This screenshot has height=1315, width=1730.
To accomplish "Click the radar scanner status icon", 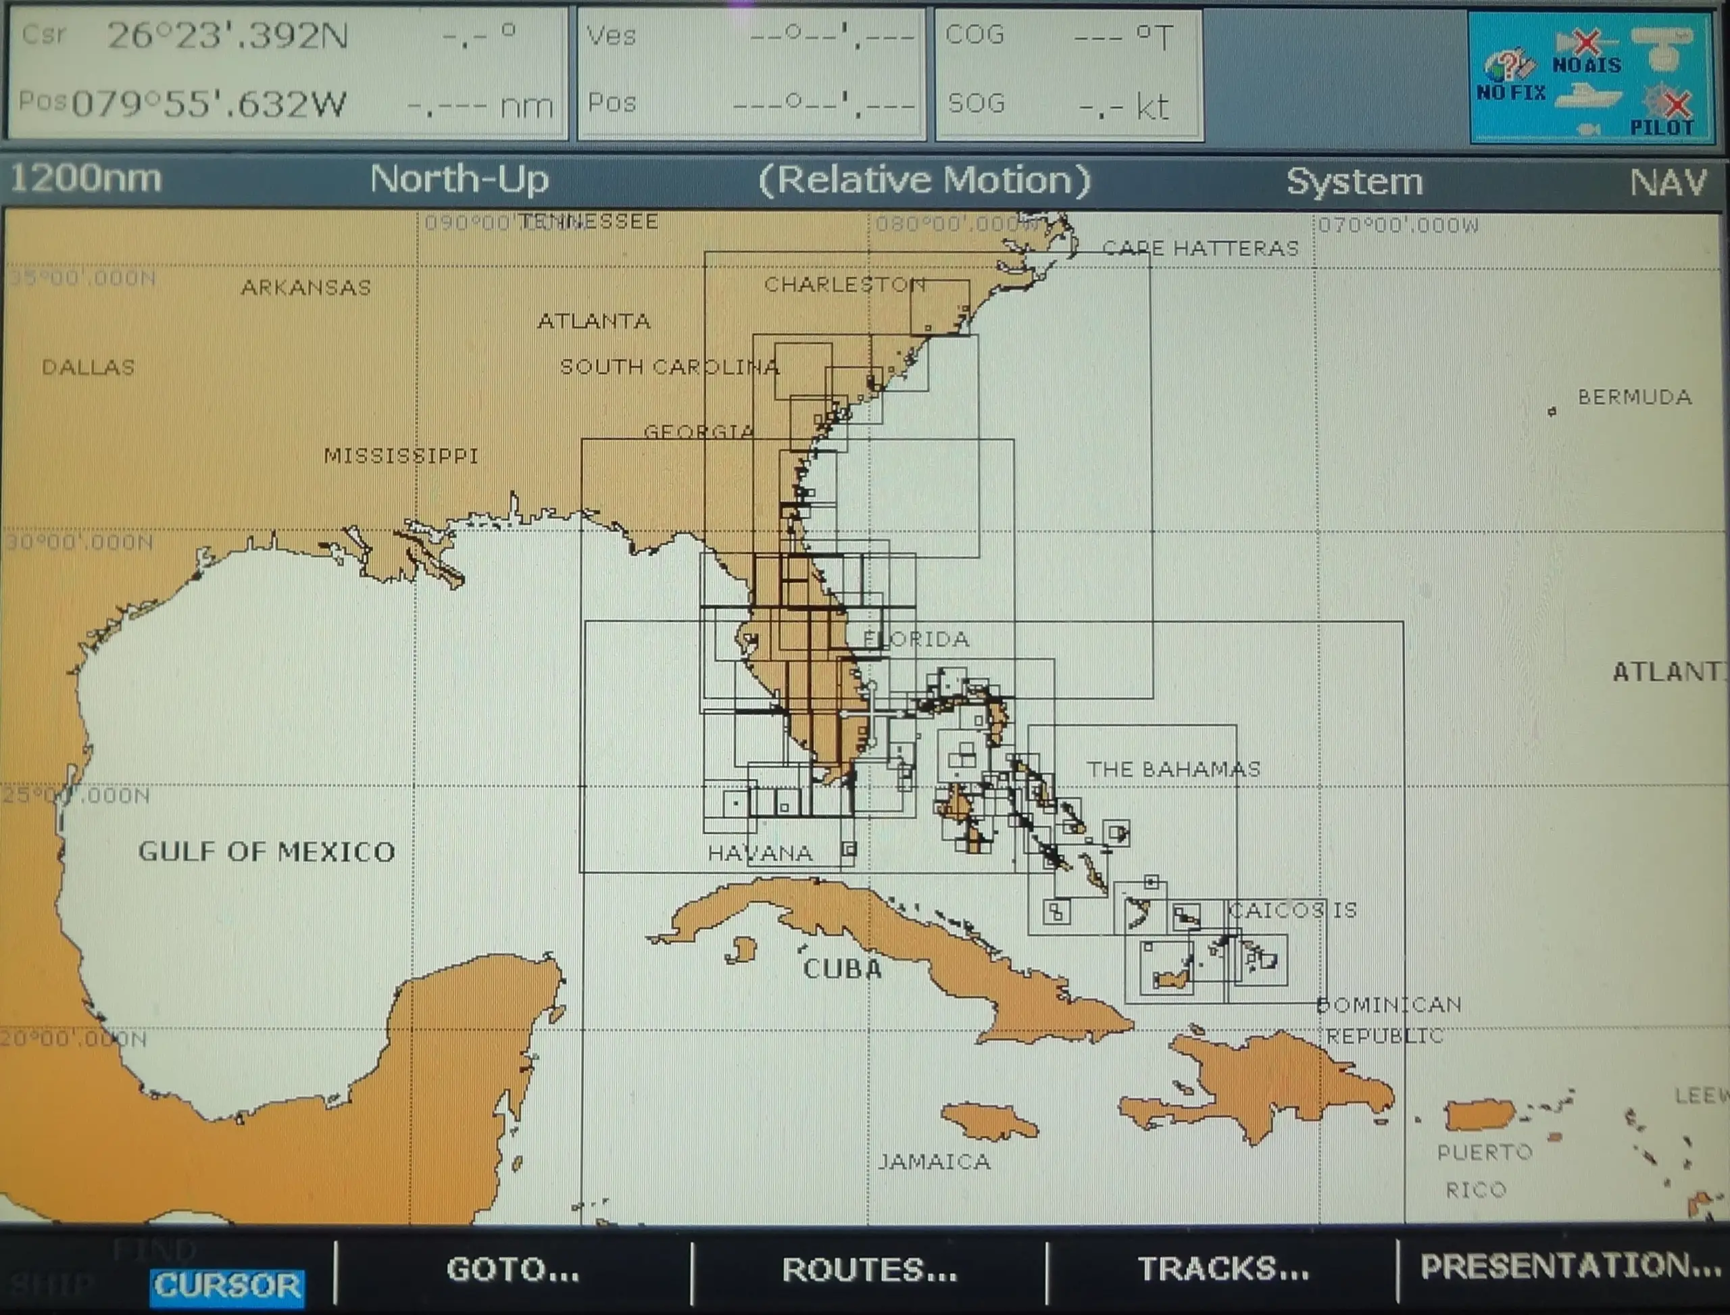I will click(x=1662, y=47).
